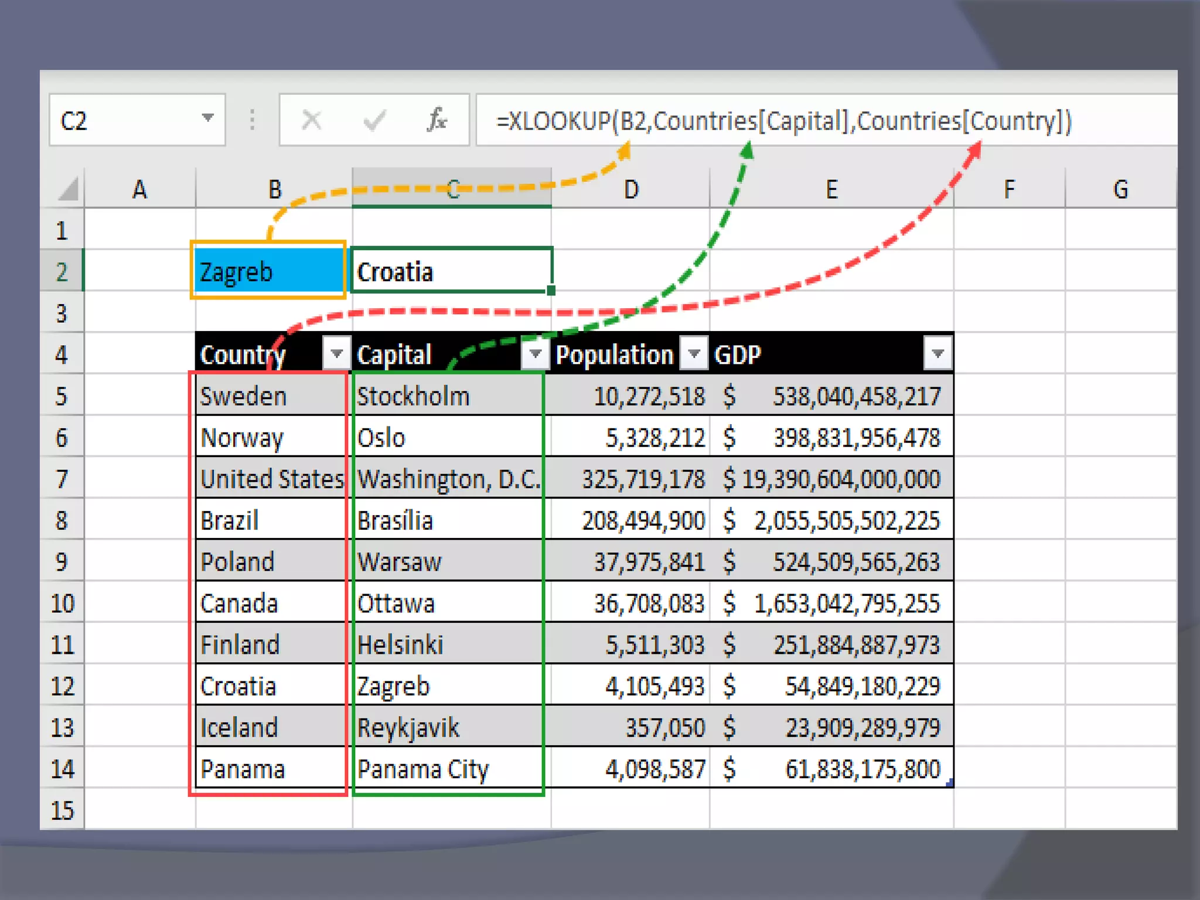Open the Country column filter dropdown
Image resolution: width=1200 pixels, height=900 pixels.
click(x=336, y=353)
